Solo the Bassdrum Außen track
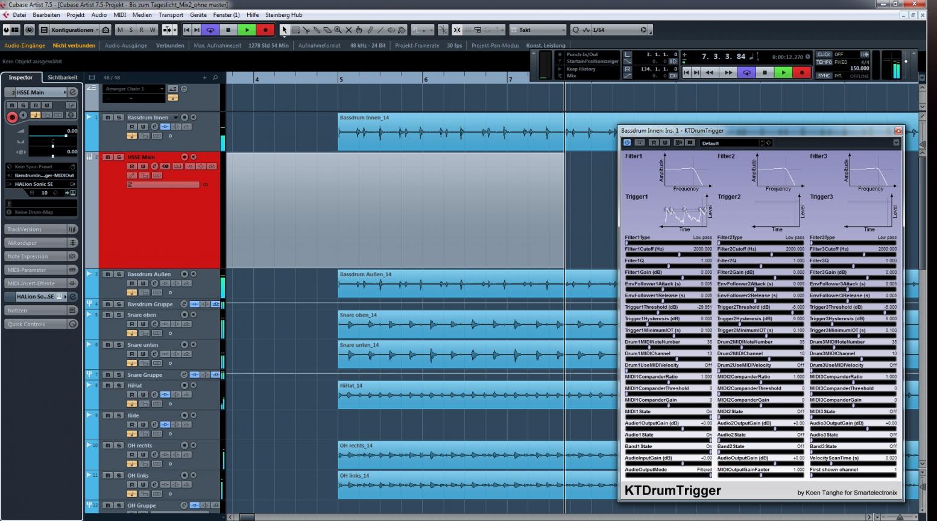Image resolution: width=937 pixels, height=521 pixels. (x=119, y=274)
